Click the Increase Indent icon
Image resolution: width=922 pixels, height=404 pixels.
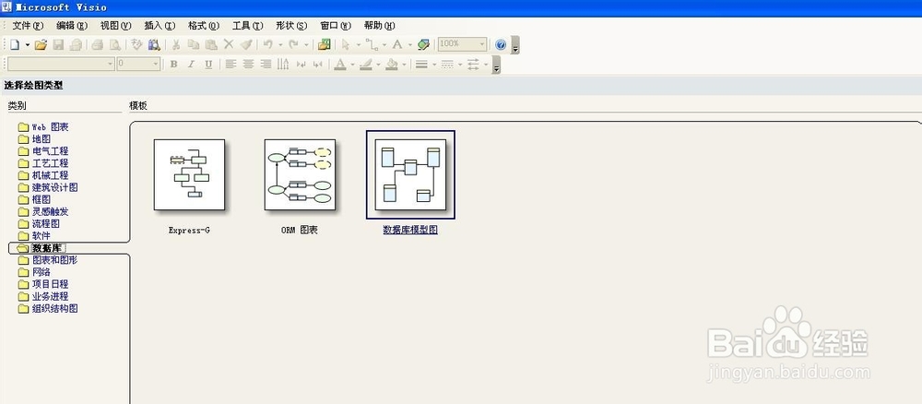(318, 64)
